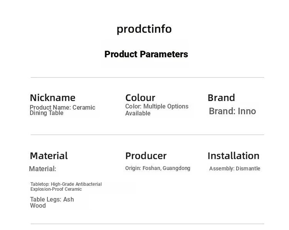Select Table Legs: Ash Wood text

(52, 202)
